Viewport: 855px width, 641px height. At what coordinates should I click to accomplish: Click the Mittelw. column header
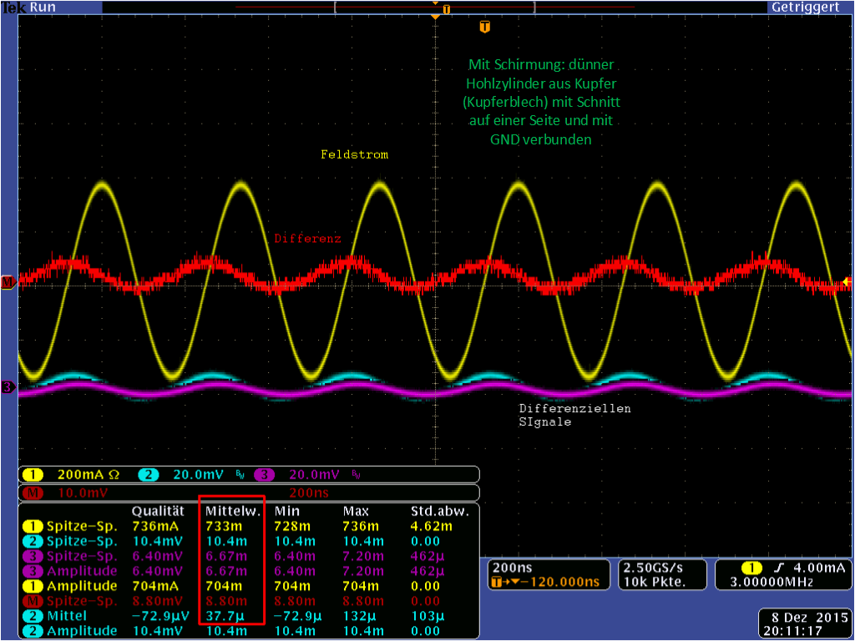(x=233, y=512)
